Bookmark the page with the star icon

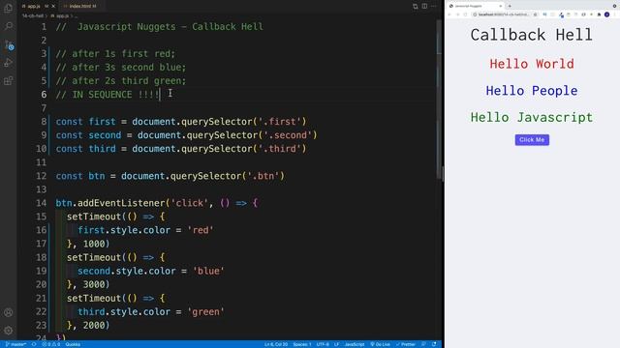(x=535, y=14)
